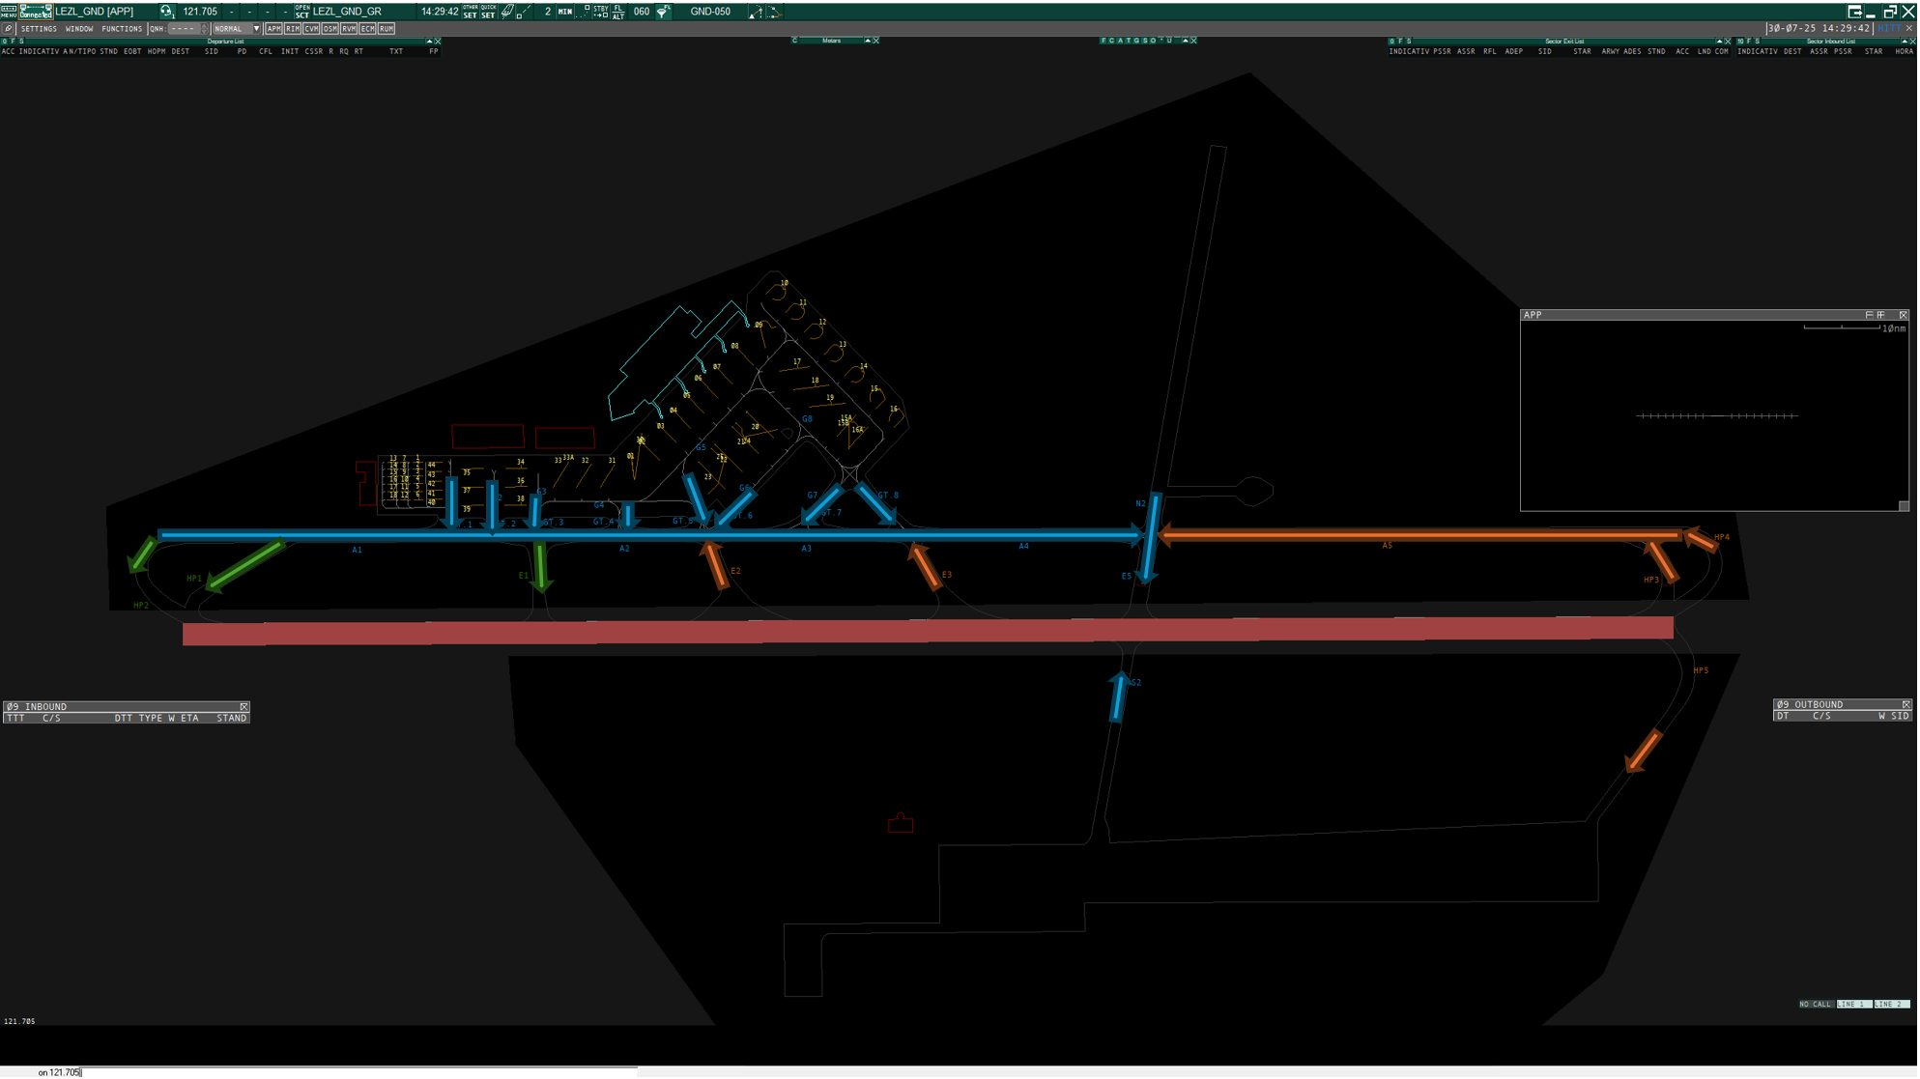Click the GND-050 altitude filter label
The image size is (1920, 1079).
pyautogui.click(x=711, y=12)
